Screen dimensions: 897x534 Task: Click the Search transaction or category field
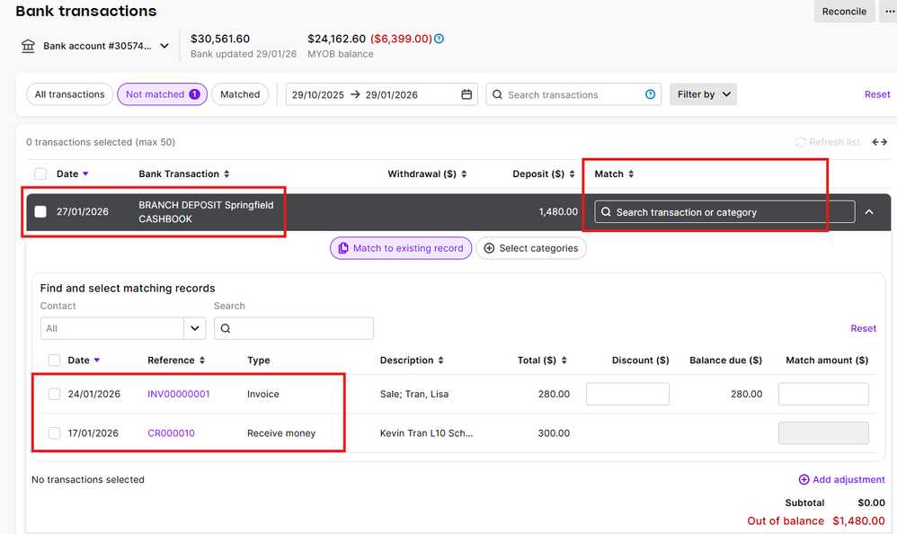point(724,212)
